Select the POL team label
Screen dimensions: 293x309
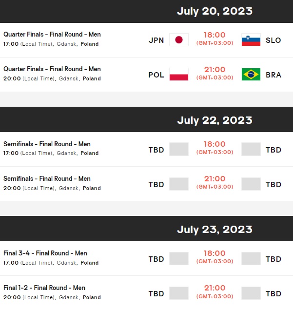[x=156, y=75]
